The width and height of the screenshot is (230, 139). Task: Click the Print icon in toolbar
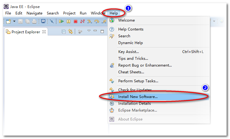(34, 22)
